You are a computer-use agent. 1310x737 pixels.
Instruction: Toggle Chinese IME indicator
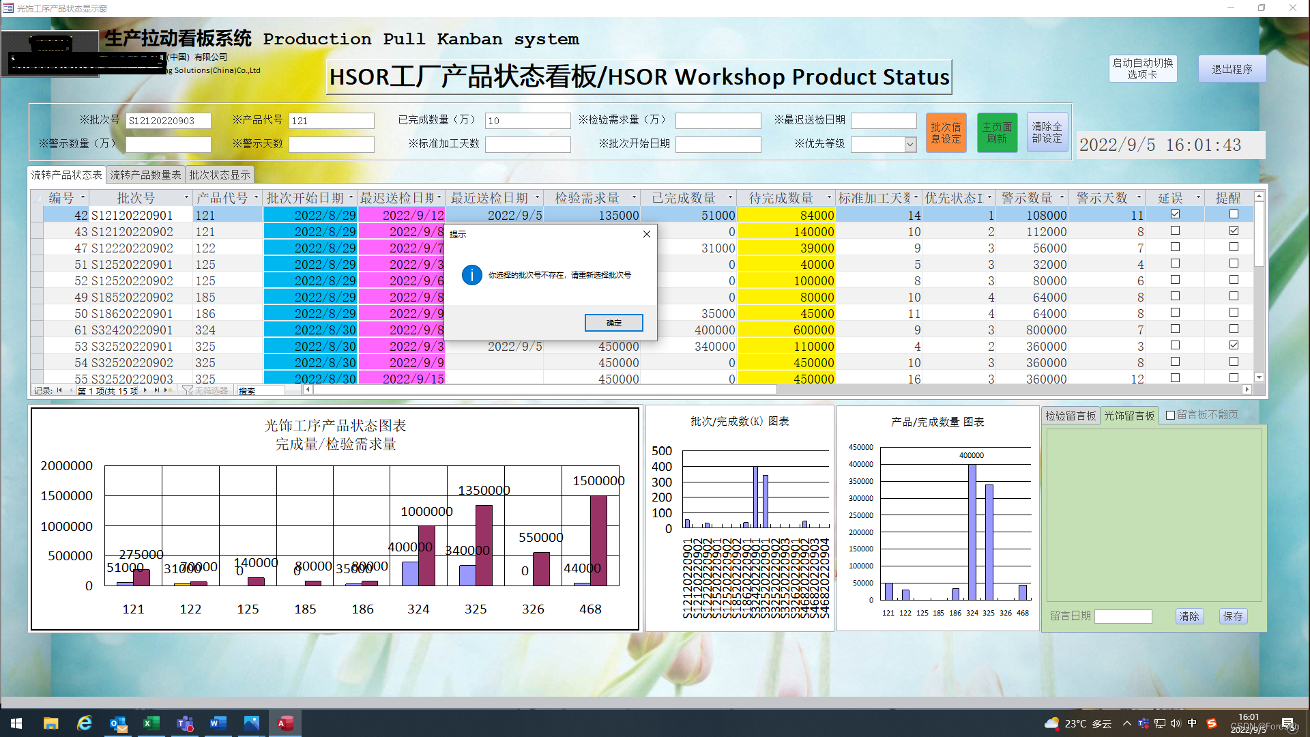tap(1192, 723)
